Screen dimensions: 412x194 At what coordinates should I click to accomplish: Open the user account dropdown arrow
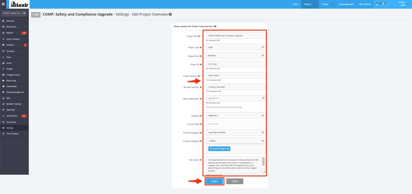click(409, 3)
